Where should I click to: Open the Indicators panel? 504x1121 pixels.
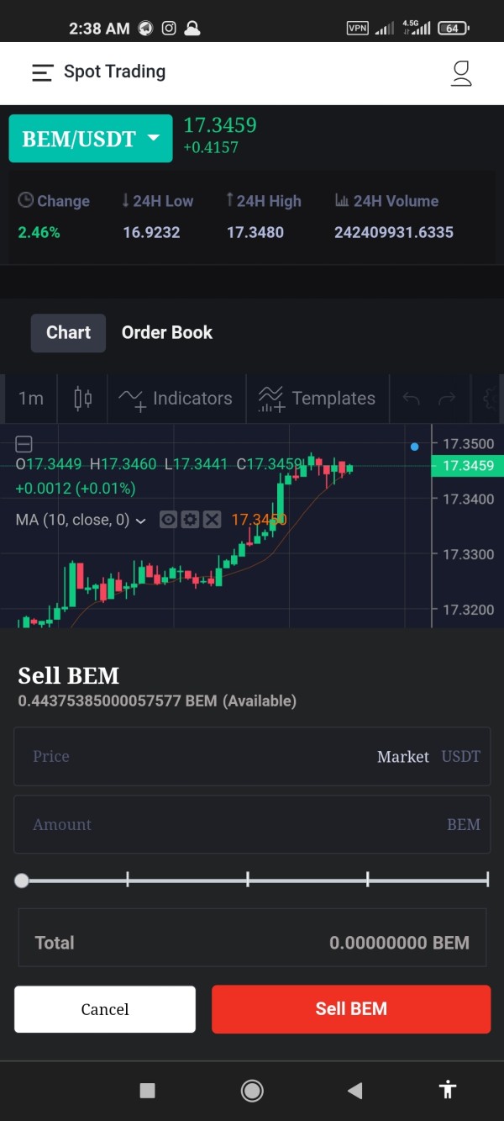tap(176, 398)
